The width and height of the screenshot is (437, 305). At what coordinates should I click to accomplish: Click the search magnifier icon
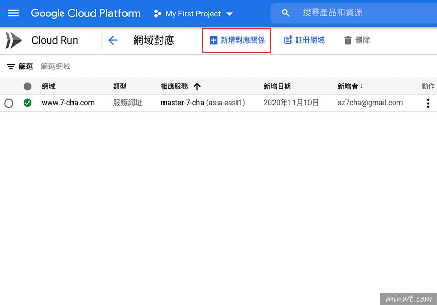(285, 13)
